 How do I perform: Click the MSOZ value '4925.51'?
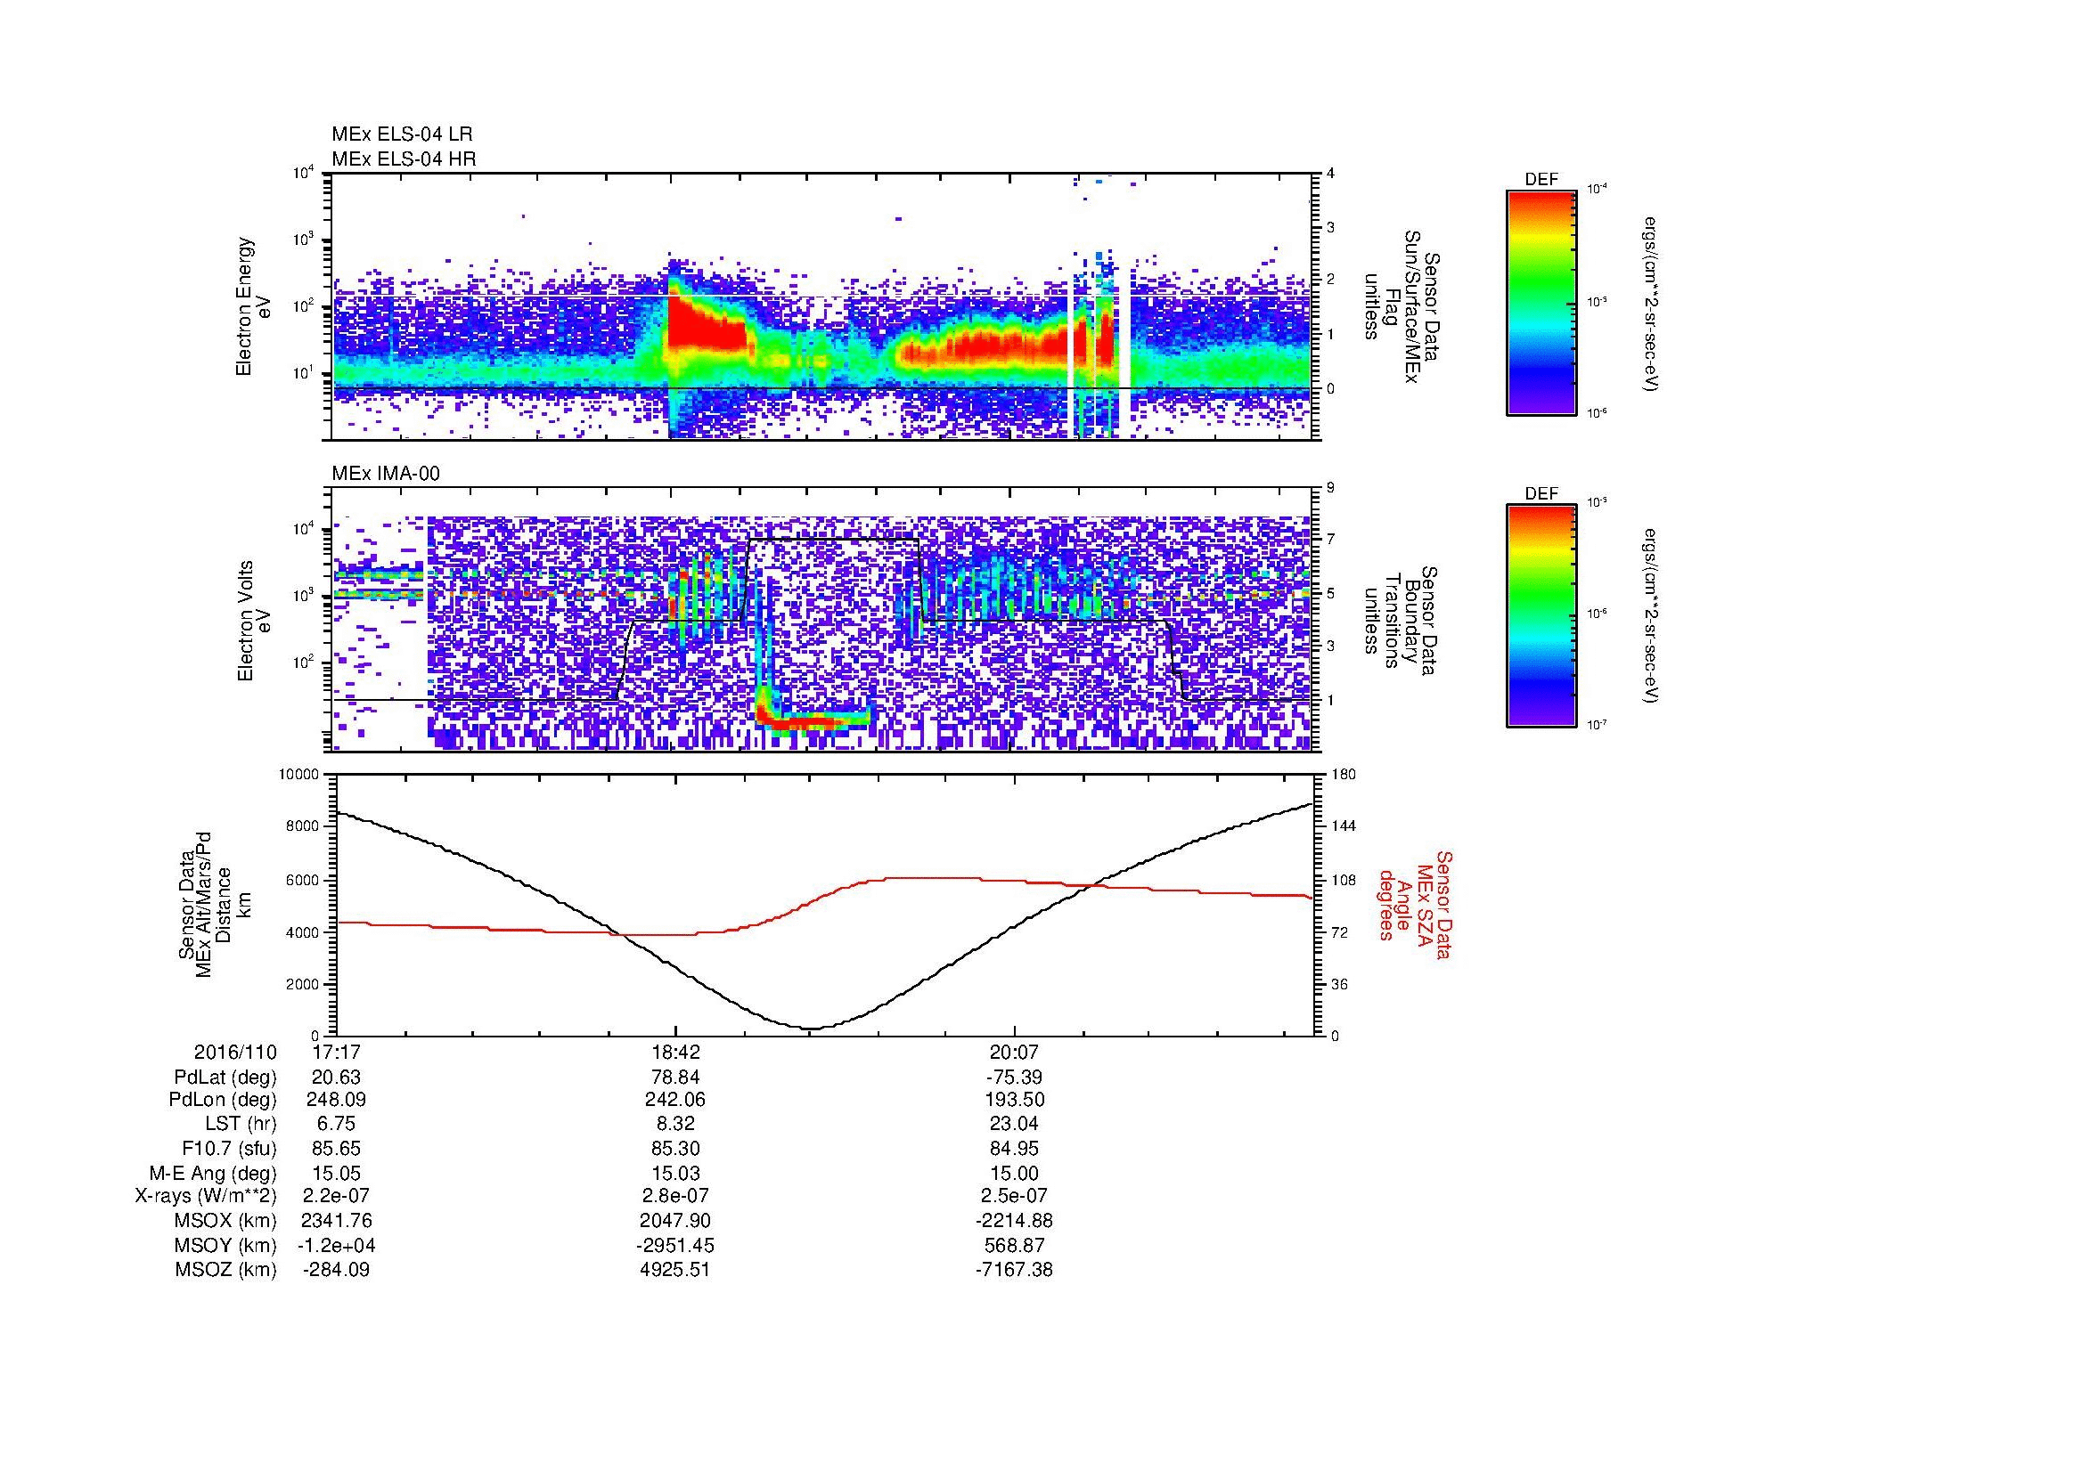point(675,1270)
